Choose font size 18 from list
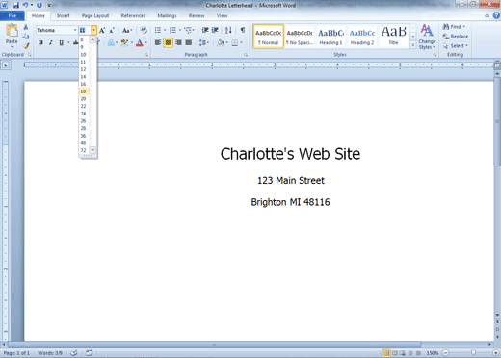Viewport: 501px width, 358px height. tap(85, 91)
